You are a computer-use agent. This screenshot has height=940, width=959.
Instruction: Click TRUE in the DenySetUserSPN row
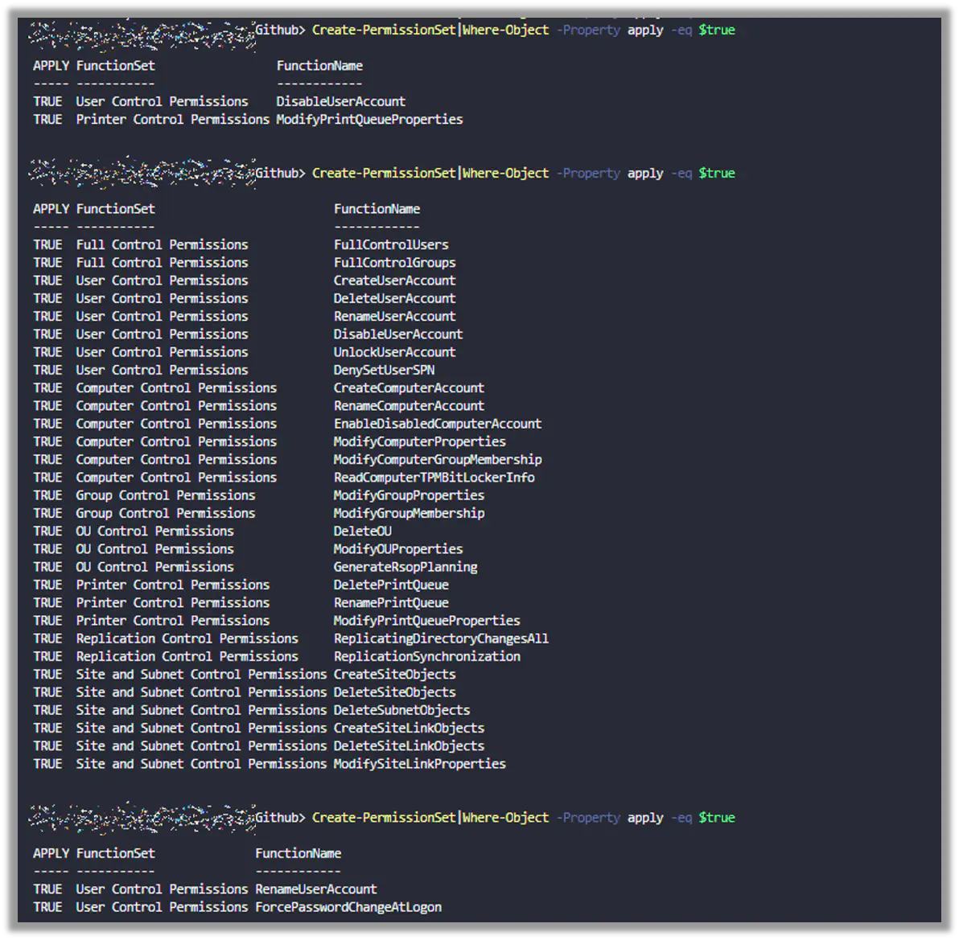pos(47,371)
